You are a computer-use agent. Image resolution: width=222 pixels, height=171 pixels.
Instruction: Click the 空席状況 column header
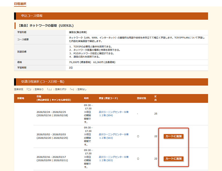(x=141, y=98)
